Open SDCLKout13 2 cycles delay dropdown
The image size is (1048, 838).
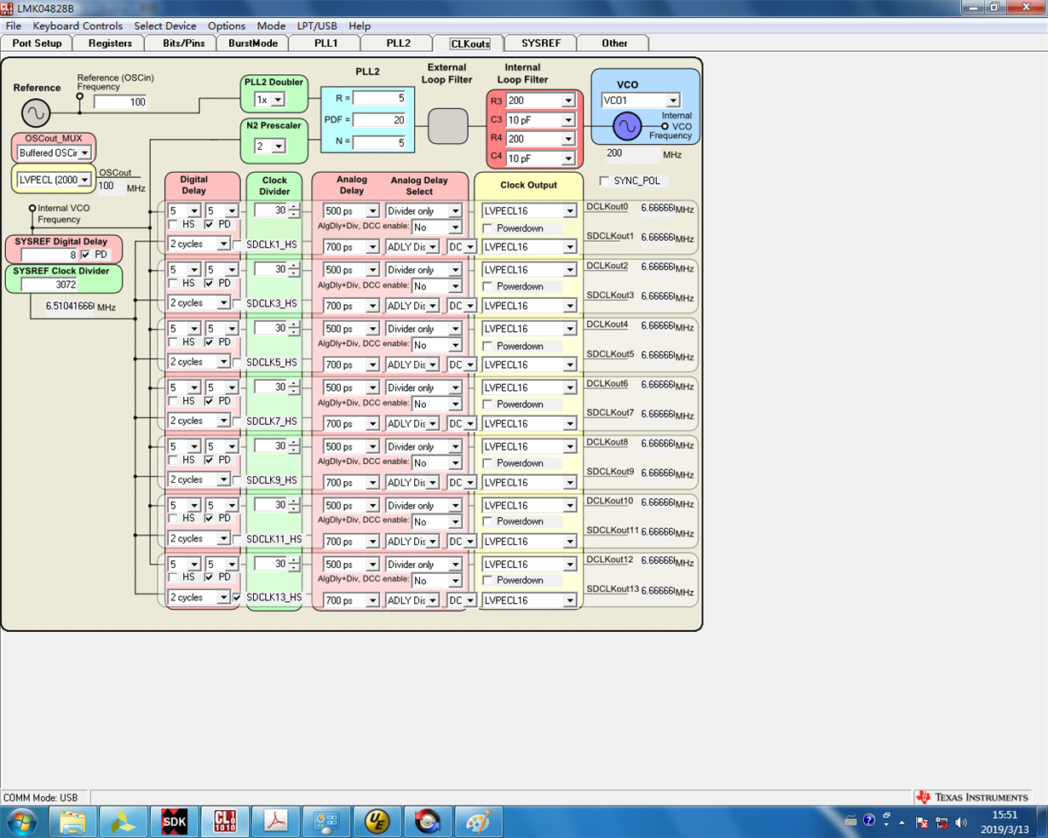(x=223, y=598)
